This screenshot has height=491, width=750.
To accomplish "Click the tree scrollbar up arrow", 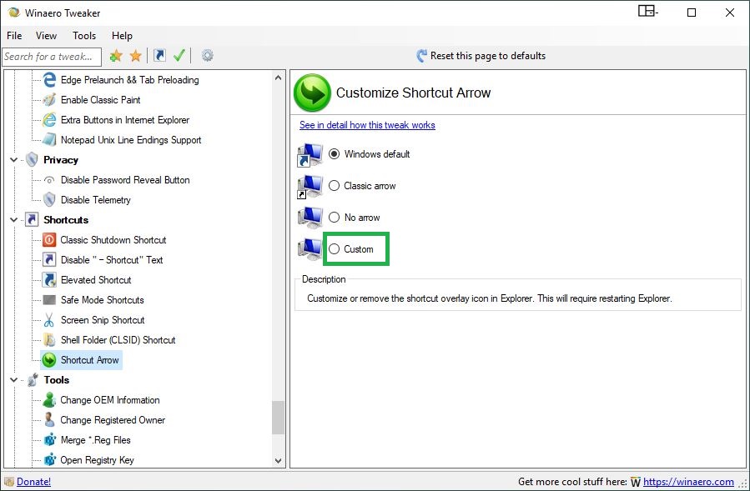I will [279, 78].
